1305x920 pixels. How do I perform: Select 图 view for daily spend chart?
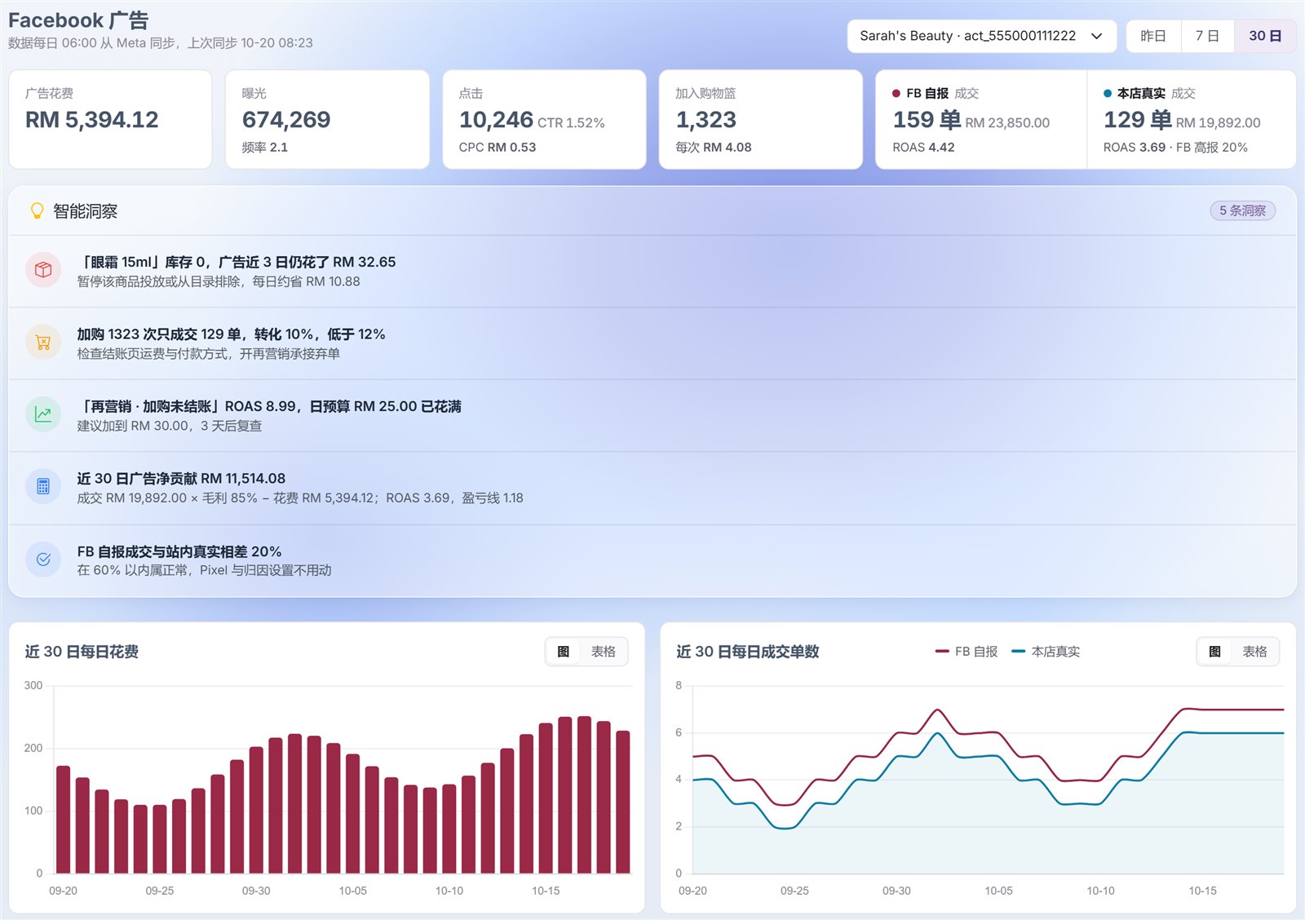pyautogui.click(x=564, y=652)
